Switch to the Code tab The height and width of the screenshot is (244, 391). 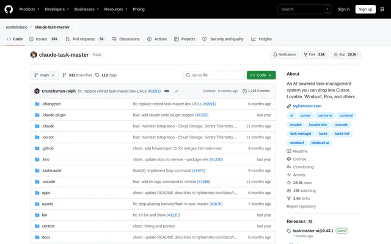click(x=15, y=39)
